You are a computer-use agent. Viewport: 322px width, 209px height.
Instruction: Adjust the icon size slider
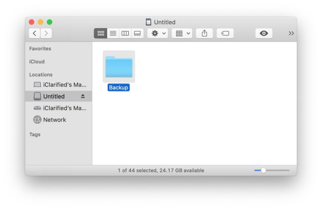[263, 170]
